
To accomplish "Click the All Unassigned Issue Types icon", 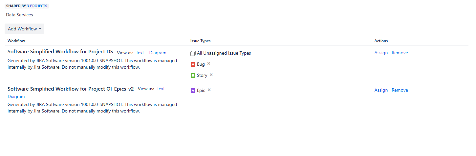I will click(x=193, y=53).
